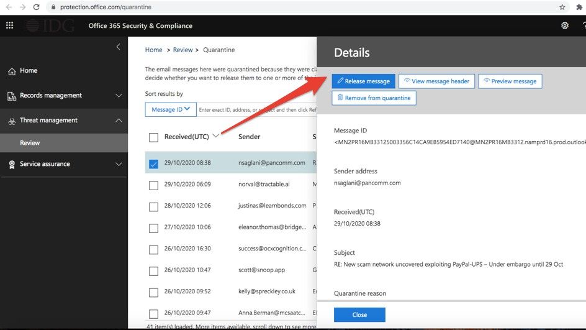
Task: Close the Details panel
Action: 359,314
